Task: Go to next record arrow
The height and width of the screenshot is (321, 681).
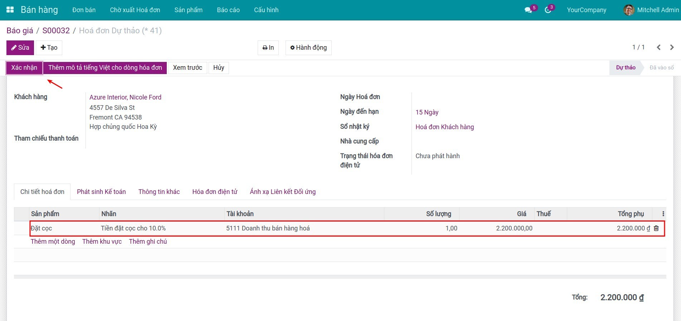Action: (x=672, y=47)
